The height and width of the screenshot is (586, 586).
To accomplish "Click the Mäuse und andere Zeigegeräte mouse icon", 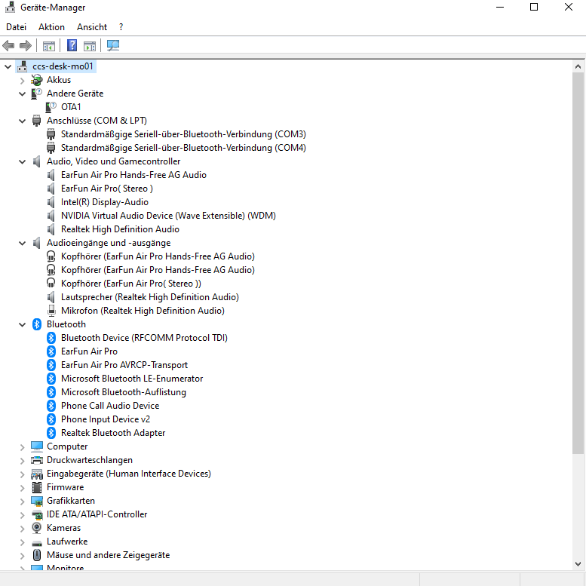I will point(37,555).
